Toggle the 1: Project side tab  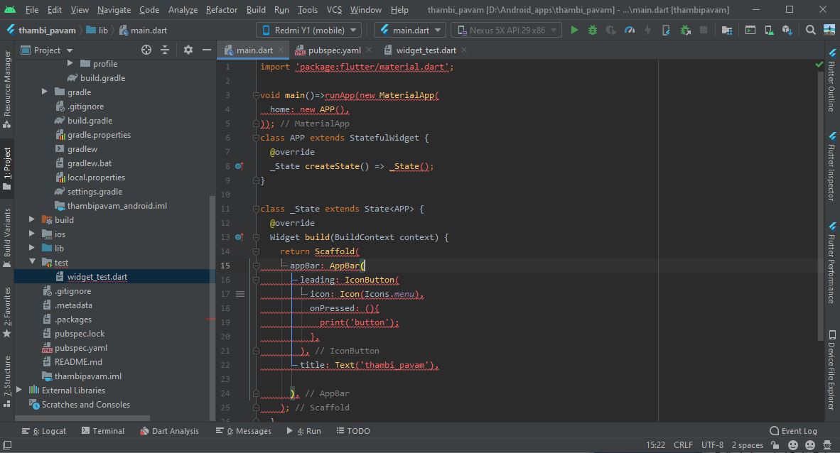pyautogui.click(x=7, y=169)
